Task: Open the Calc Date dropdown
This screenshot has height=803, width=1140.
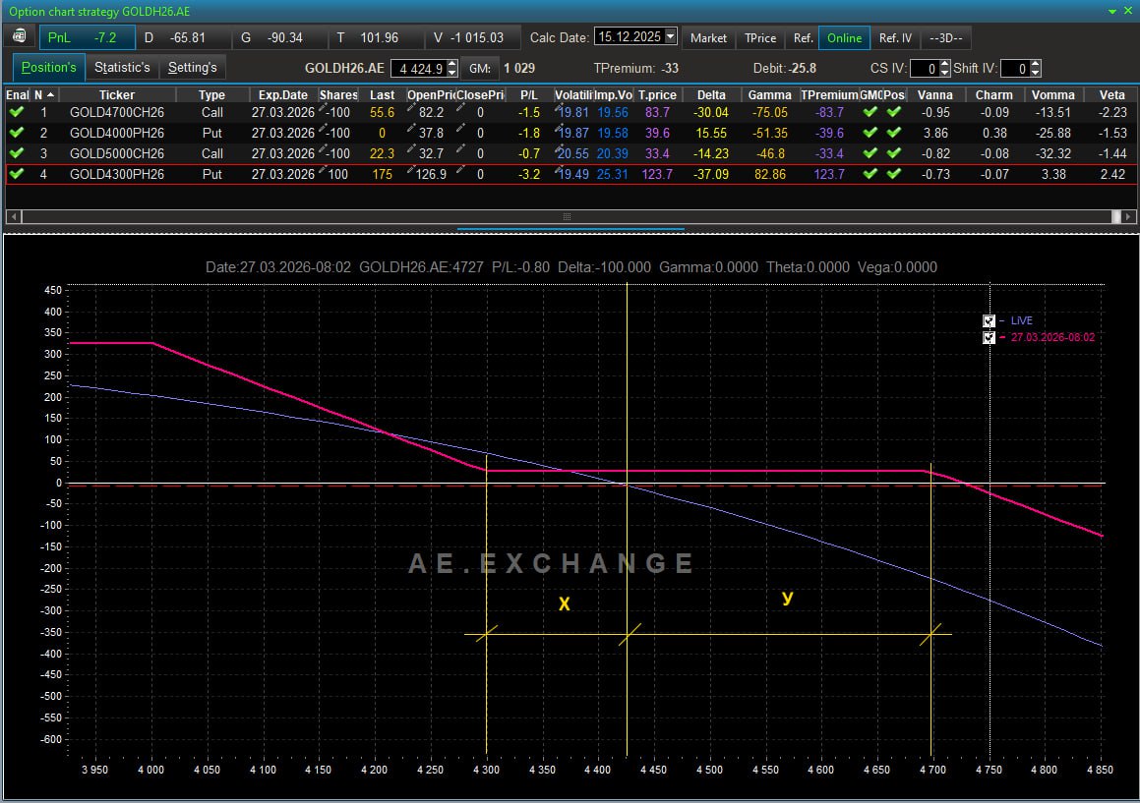Action: [x=671, y=37]
